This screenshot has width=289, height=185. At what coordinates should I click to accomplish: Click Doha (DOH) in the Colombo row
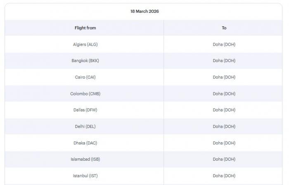[224, 94]
